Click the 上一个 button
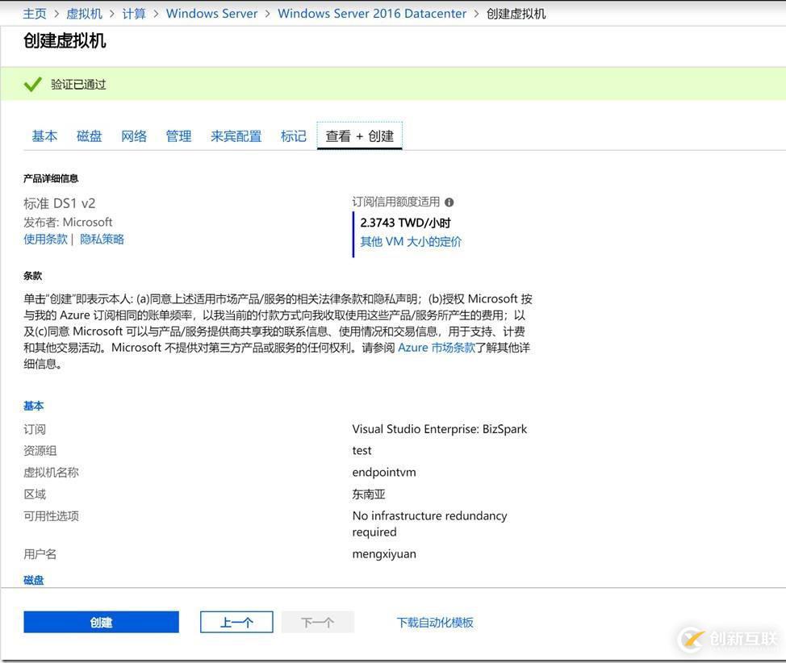Screen dimensions: 786x663 (x=236, y=622)
